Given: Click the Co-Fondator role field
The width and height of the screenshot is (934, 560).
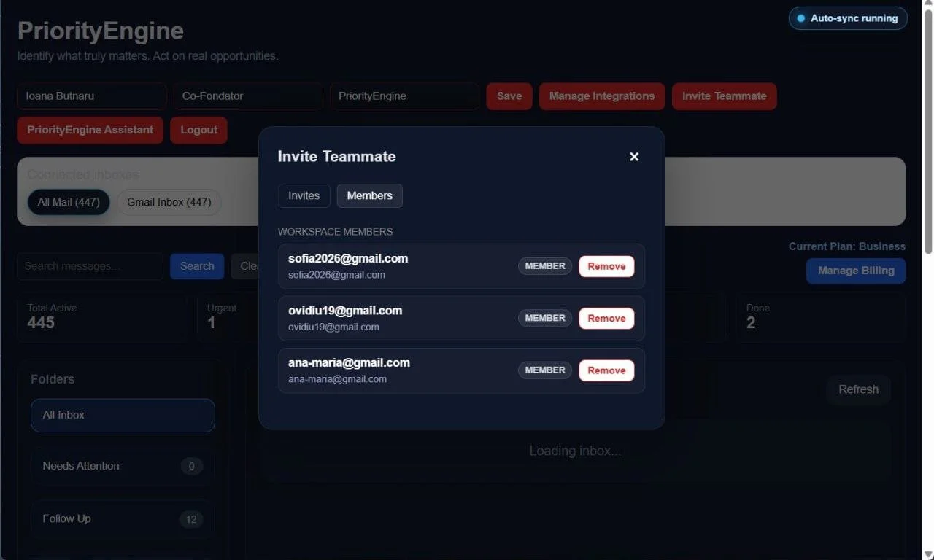Looking at the screenshot, I should [x=248, y=96].
